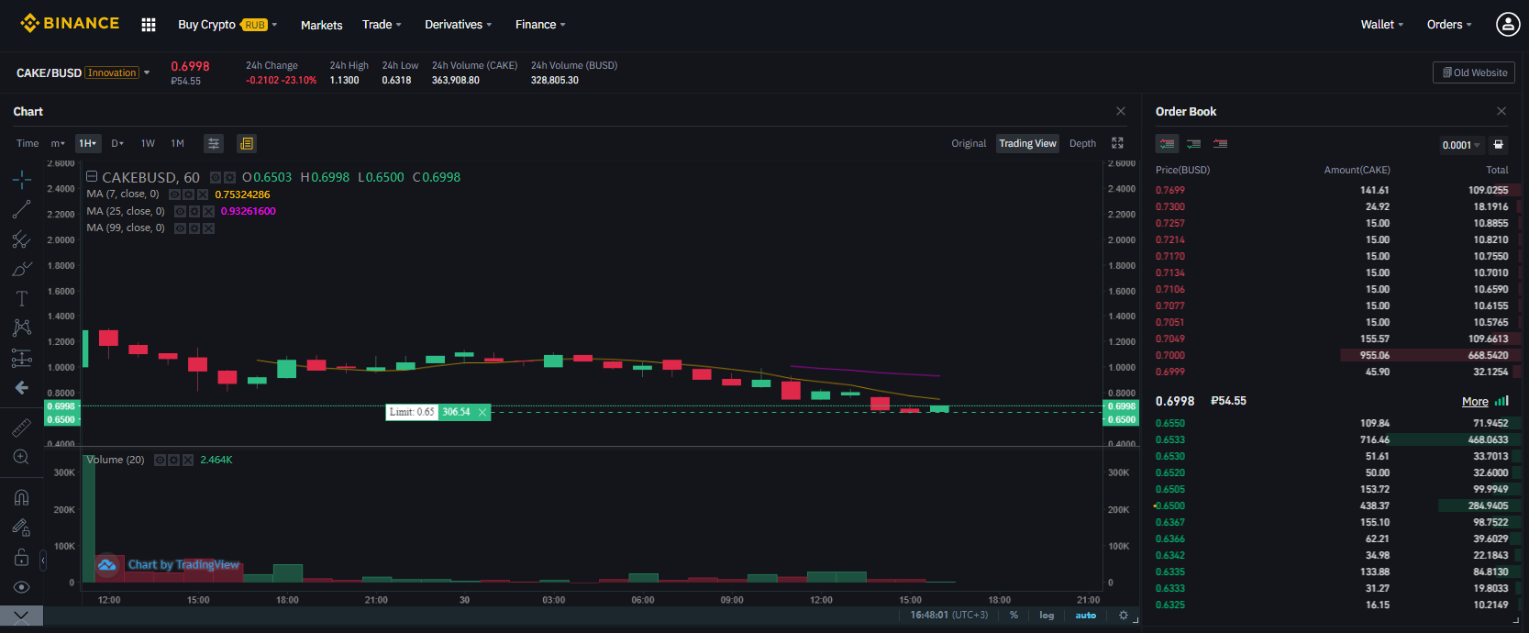Screen dimensions: 1529x633
Task: Show buy orders only in order book
Action: pyautogui.click(x=1193, y=144)
